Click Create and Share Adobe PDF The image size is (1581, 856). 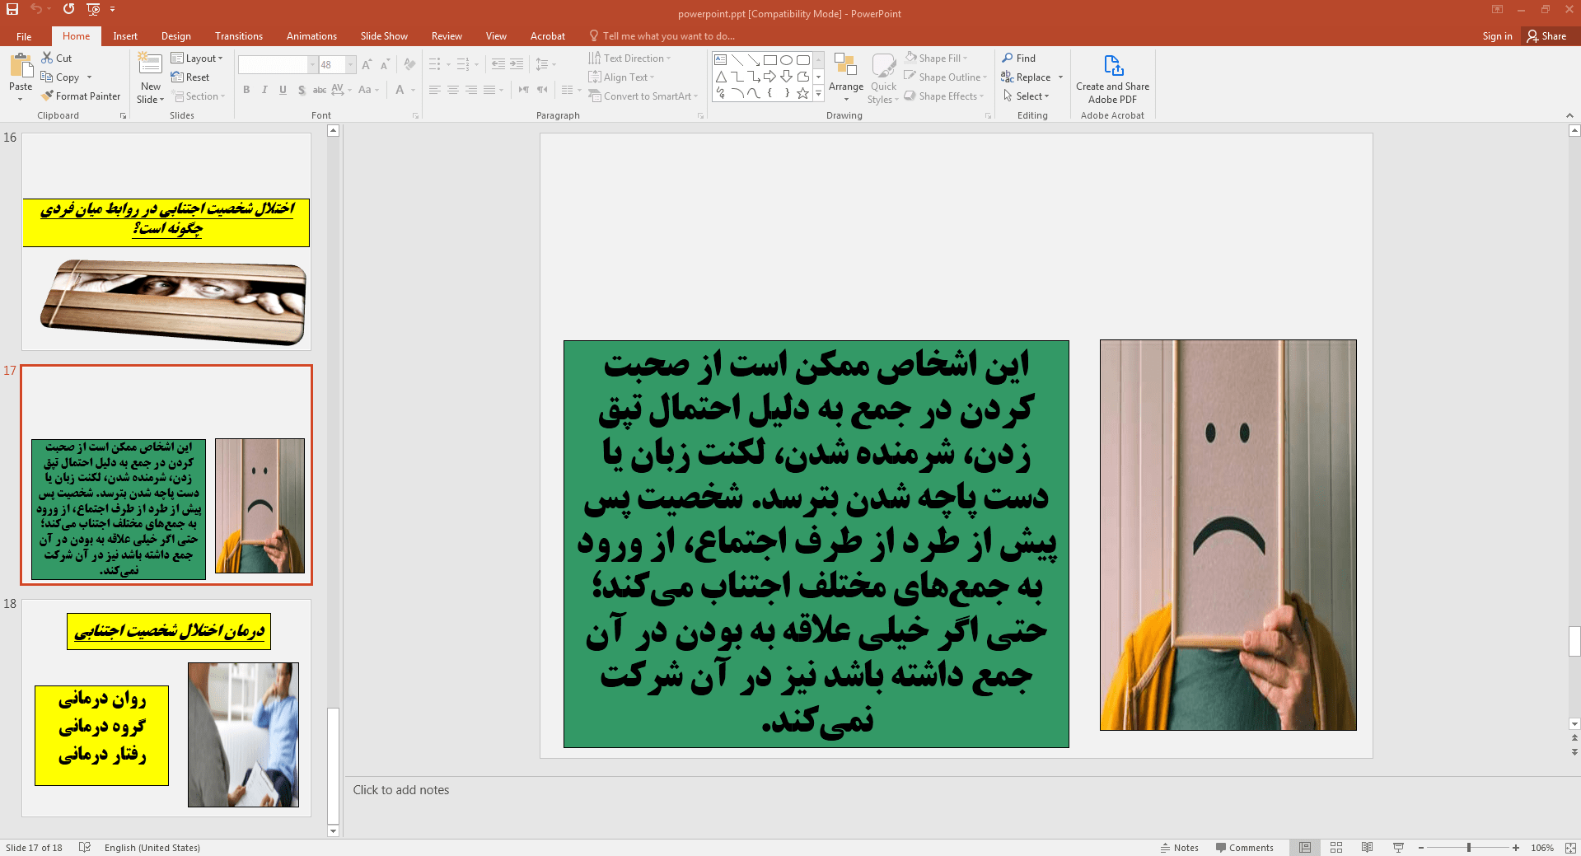coord(1112,79)
